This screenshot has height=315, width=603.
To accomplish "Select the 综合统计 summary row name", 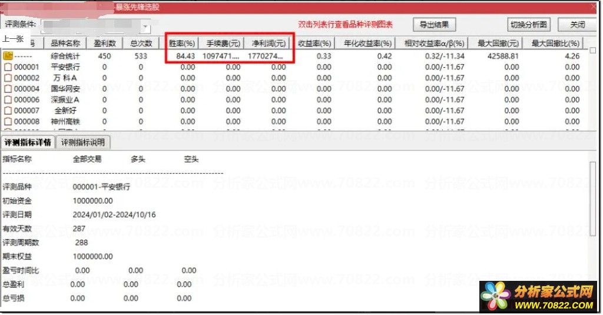I will coord(65,56).
